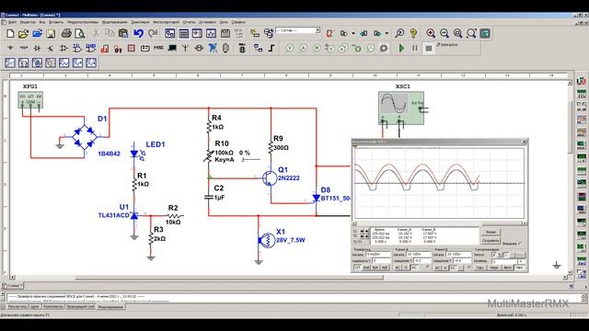
Task: Move cursor T2 right with arrow
Action: click(366, 236)
